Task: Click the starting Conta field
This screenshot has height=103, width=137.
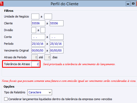Action: point(38,37)
